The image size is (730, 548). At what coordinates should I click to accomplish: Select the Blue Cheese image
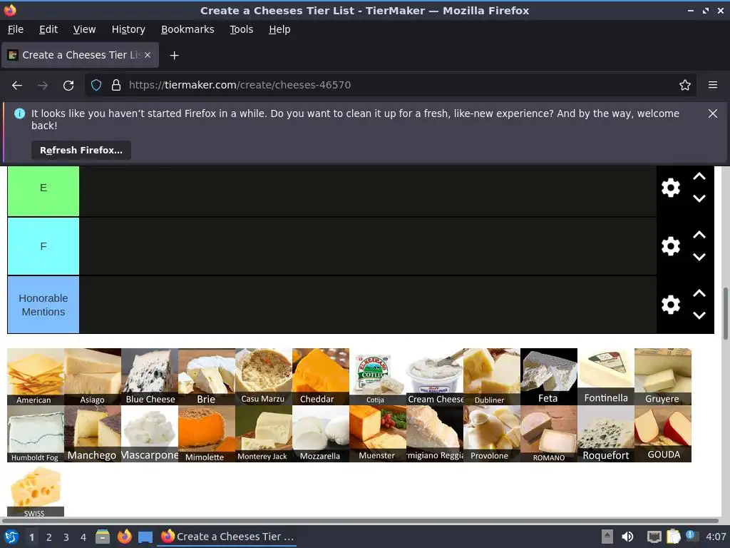point(150,377)
